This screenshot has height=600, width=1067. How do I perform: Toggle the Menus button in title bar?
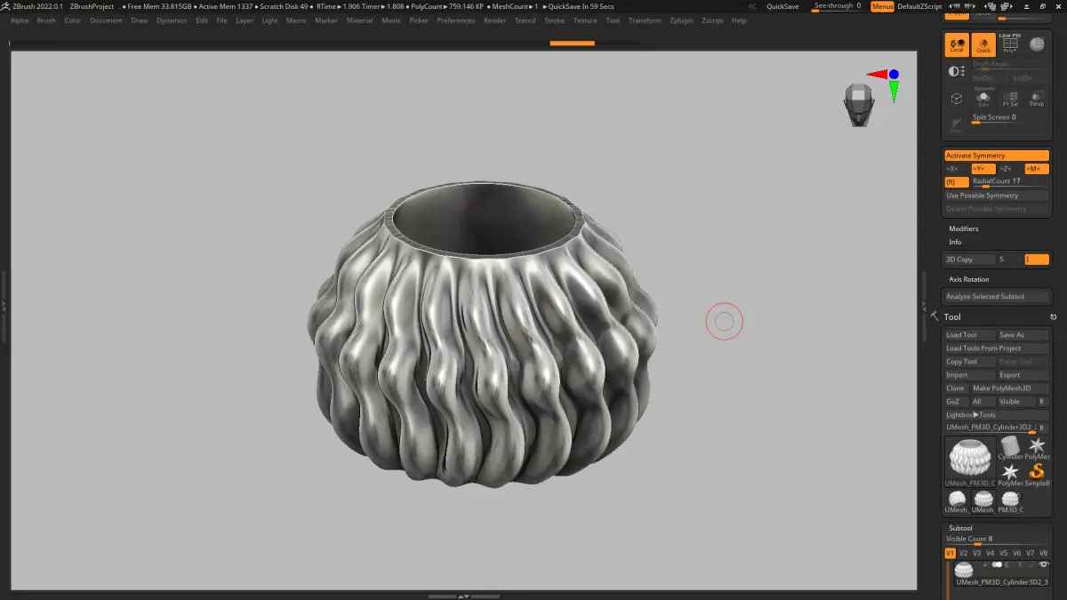882,6
